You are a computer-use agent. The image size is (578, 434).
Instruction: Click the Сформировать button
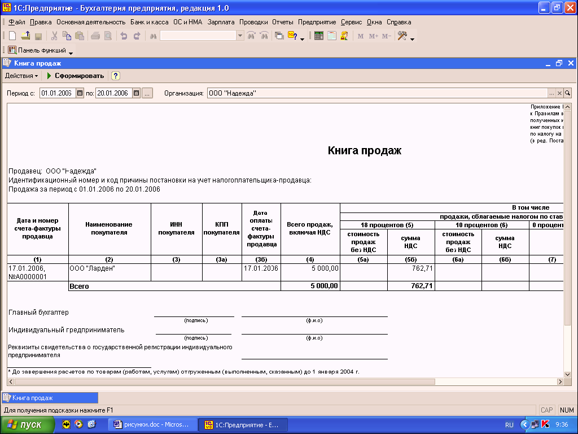point(76,76)
